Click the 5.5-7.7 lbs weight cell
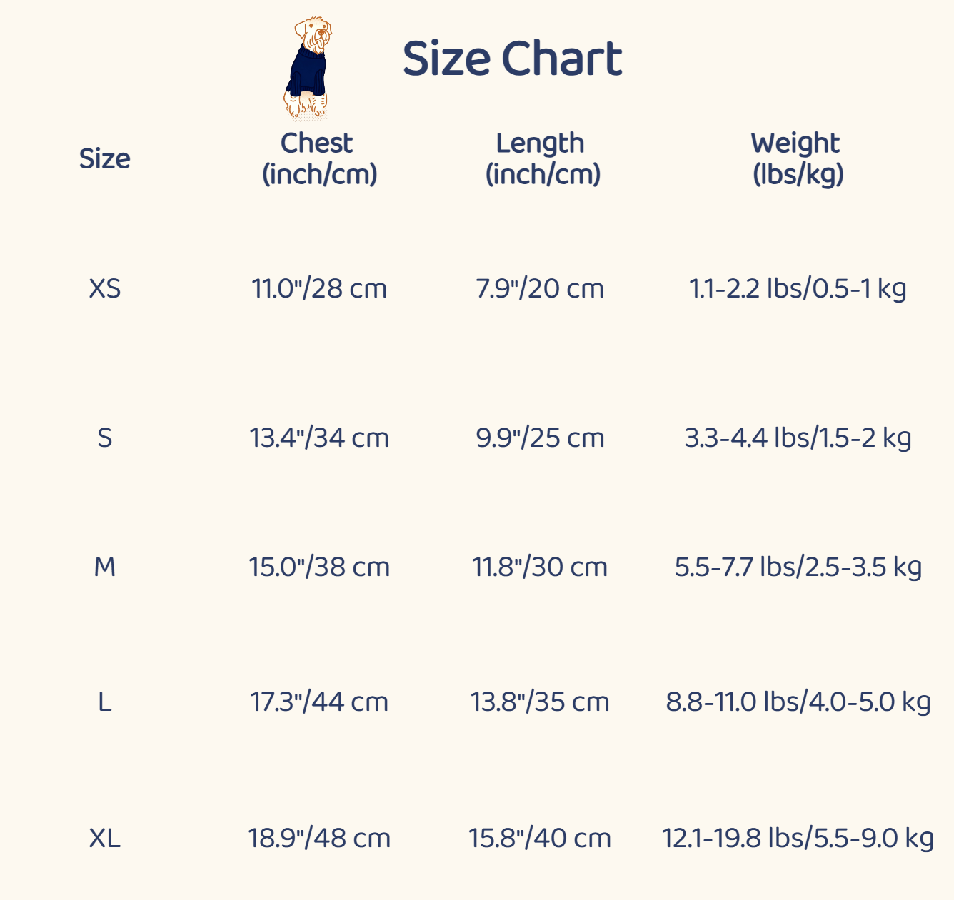 pos(798,567)
